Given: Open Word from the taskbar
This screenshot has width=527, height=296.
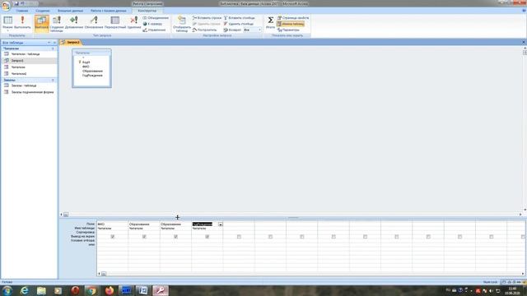Looking at the screenshot, I should coord(142,290).
